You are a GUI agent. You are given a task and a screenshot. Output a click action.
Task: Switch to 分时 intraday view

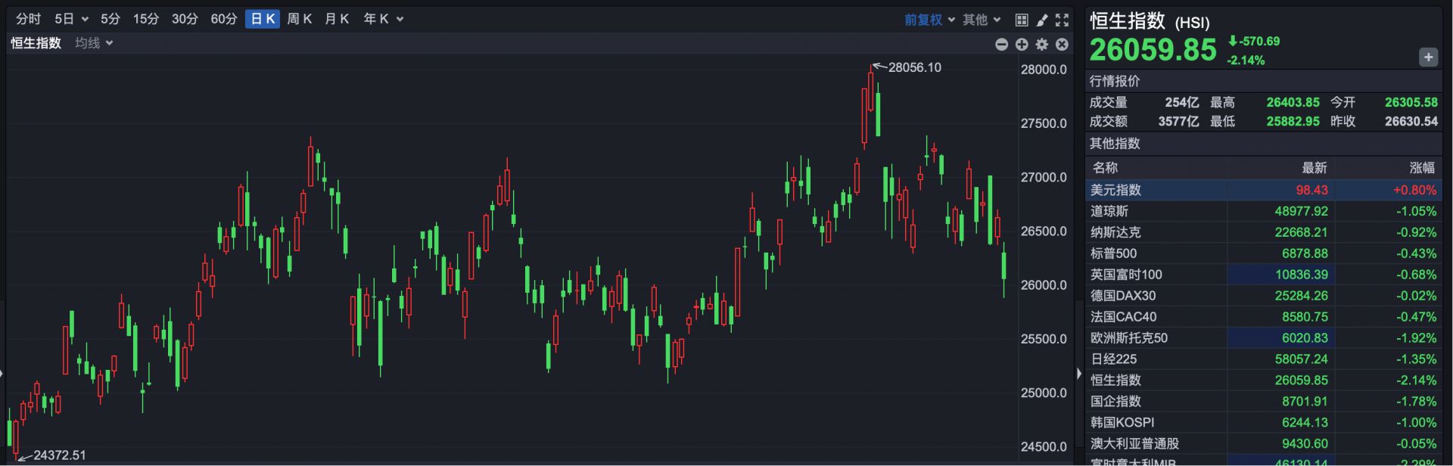pyautogui.click(x=29, y=19)
